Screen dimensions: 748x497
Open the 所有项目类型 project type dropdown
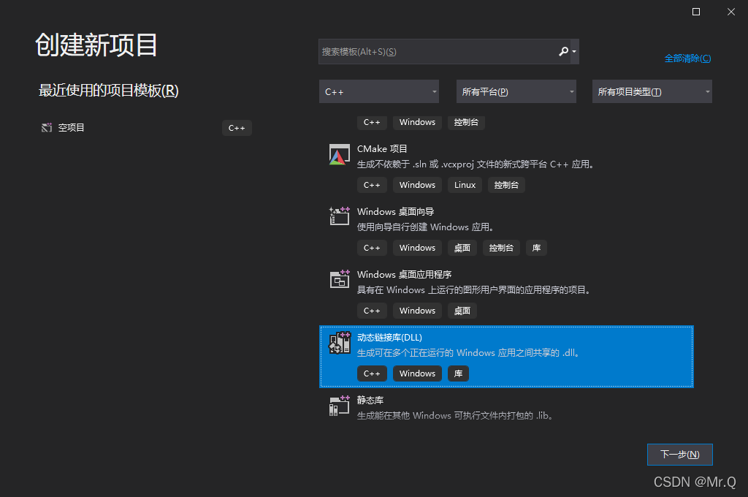[x=651, y=91]
